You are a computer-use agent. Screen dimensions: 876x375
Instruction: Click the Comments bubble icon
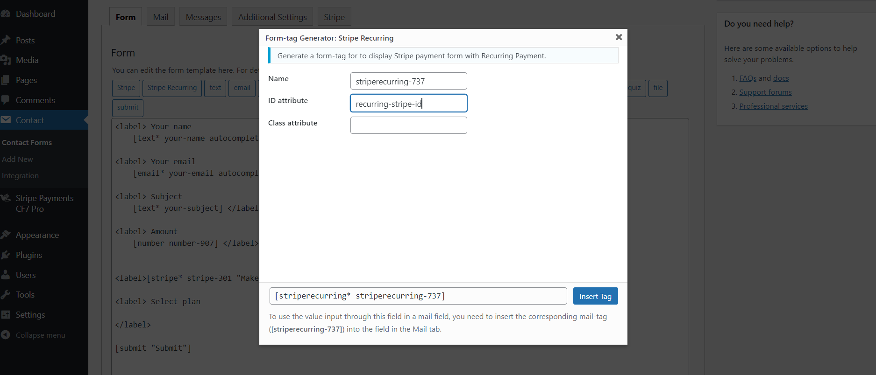pos(6,100)
